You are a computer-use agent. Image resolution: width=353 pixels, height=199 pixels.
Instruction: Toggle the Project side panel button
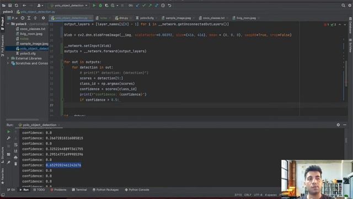tap(2, 23)
